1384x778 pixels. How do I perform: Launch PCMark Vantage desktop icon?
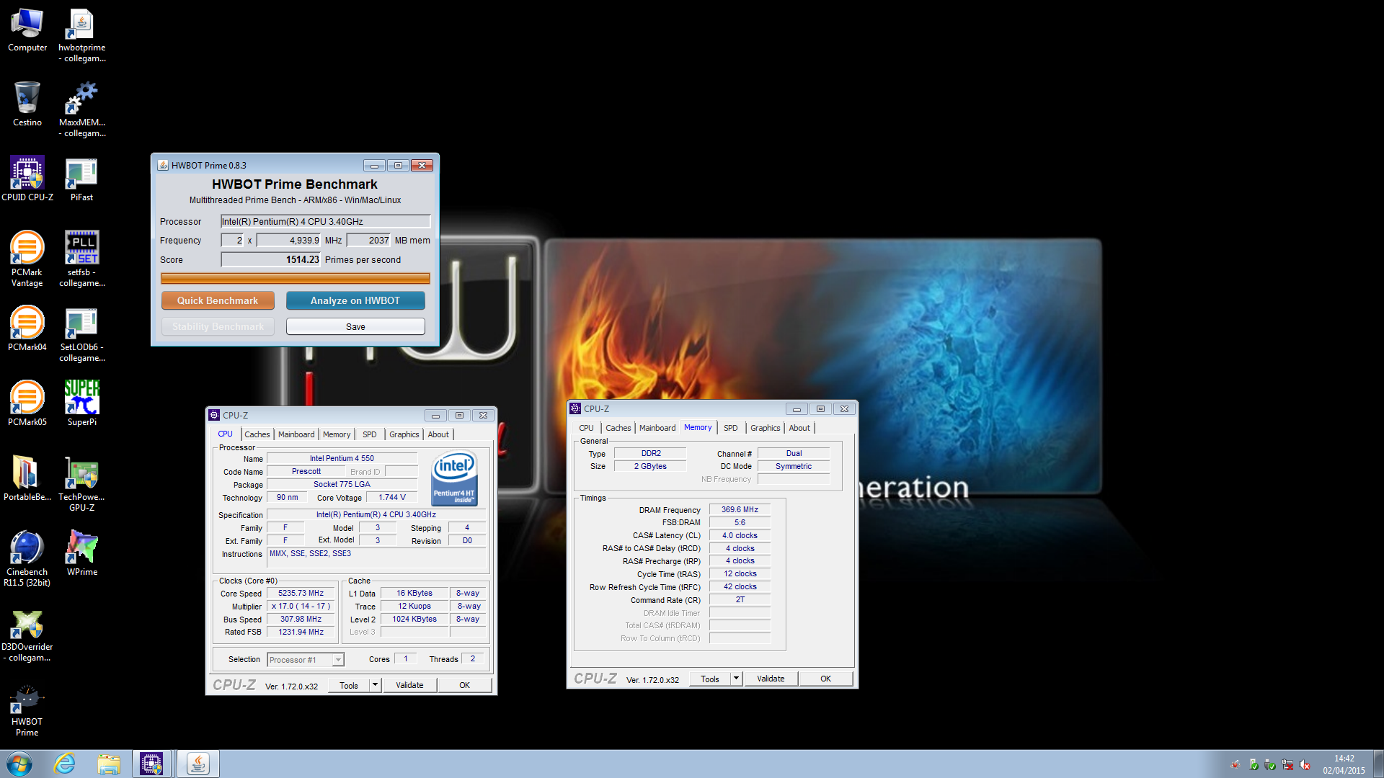pyautogui.click(x=27, y=259)
